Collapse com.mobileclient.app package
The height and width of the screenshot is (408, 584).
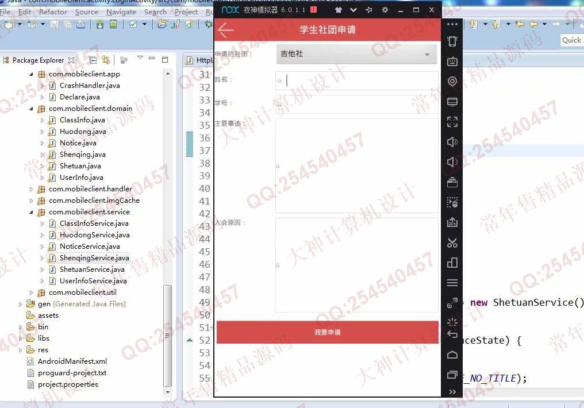pyautogui.click(x=31, y=74)
